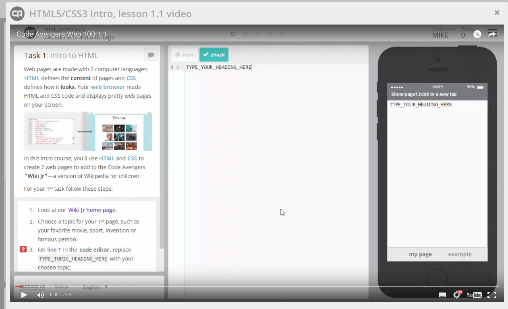
Task: Click the phone preview text TYPE_YOUR_HEADING_HERE
Action: pyautogui.click(x=421, y=105)
